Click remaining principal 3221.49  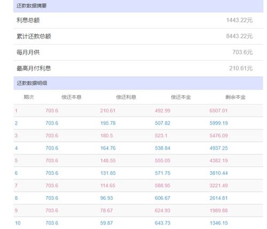click(x=218, y=185)
